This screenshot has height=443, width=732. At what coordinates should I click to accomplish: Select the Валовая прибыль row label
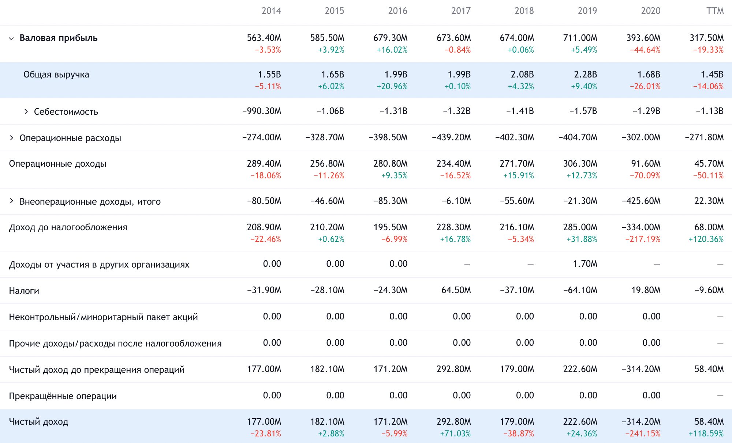pyautogui.click(x=59, y=38)
